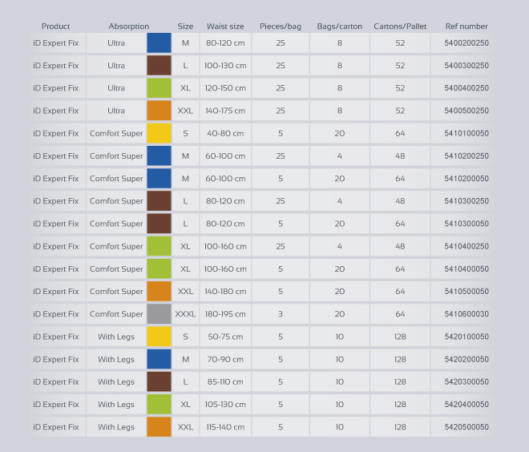Image resolution: width=529 pixels, height=452 pixels.
Task: Click waist size 80-120 cm in Ultra row
Action: coord(225,42)
